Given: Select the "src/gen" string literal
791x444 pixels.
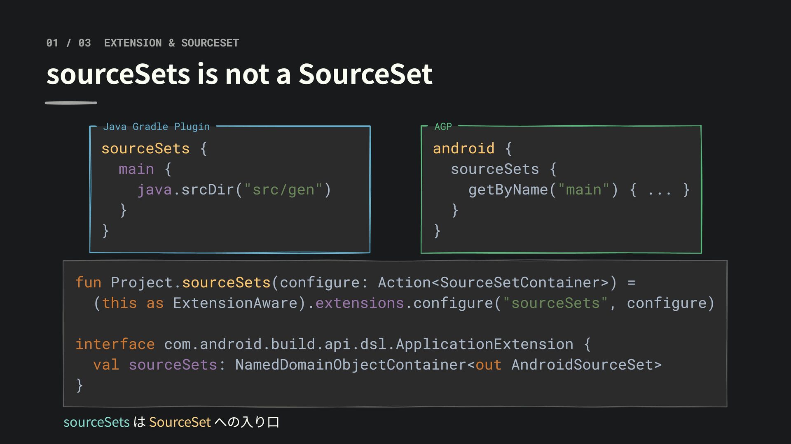Looking at the screenshot, I should 283,190.
